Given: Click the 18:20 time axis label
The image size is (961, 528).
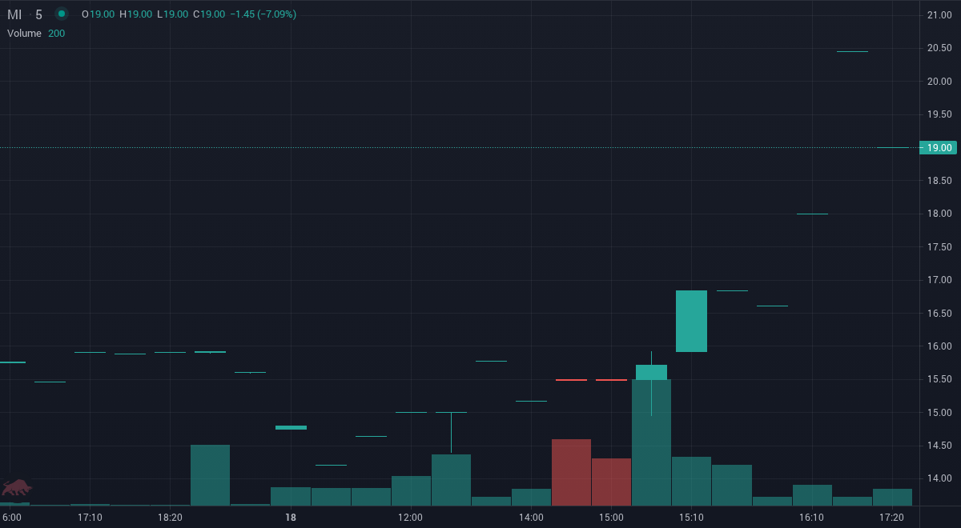Looking at the screenshot, I should [171, 518].
